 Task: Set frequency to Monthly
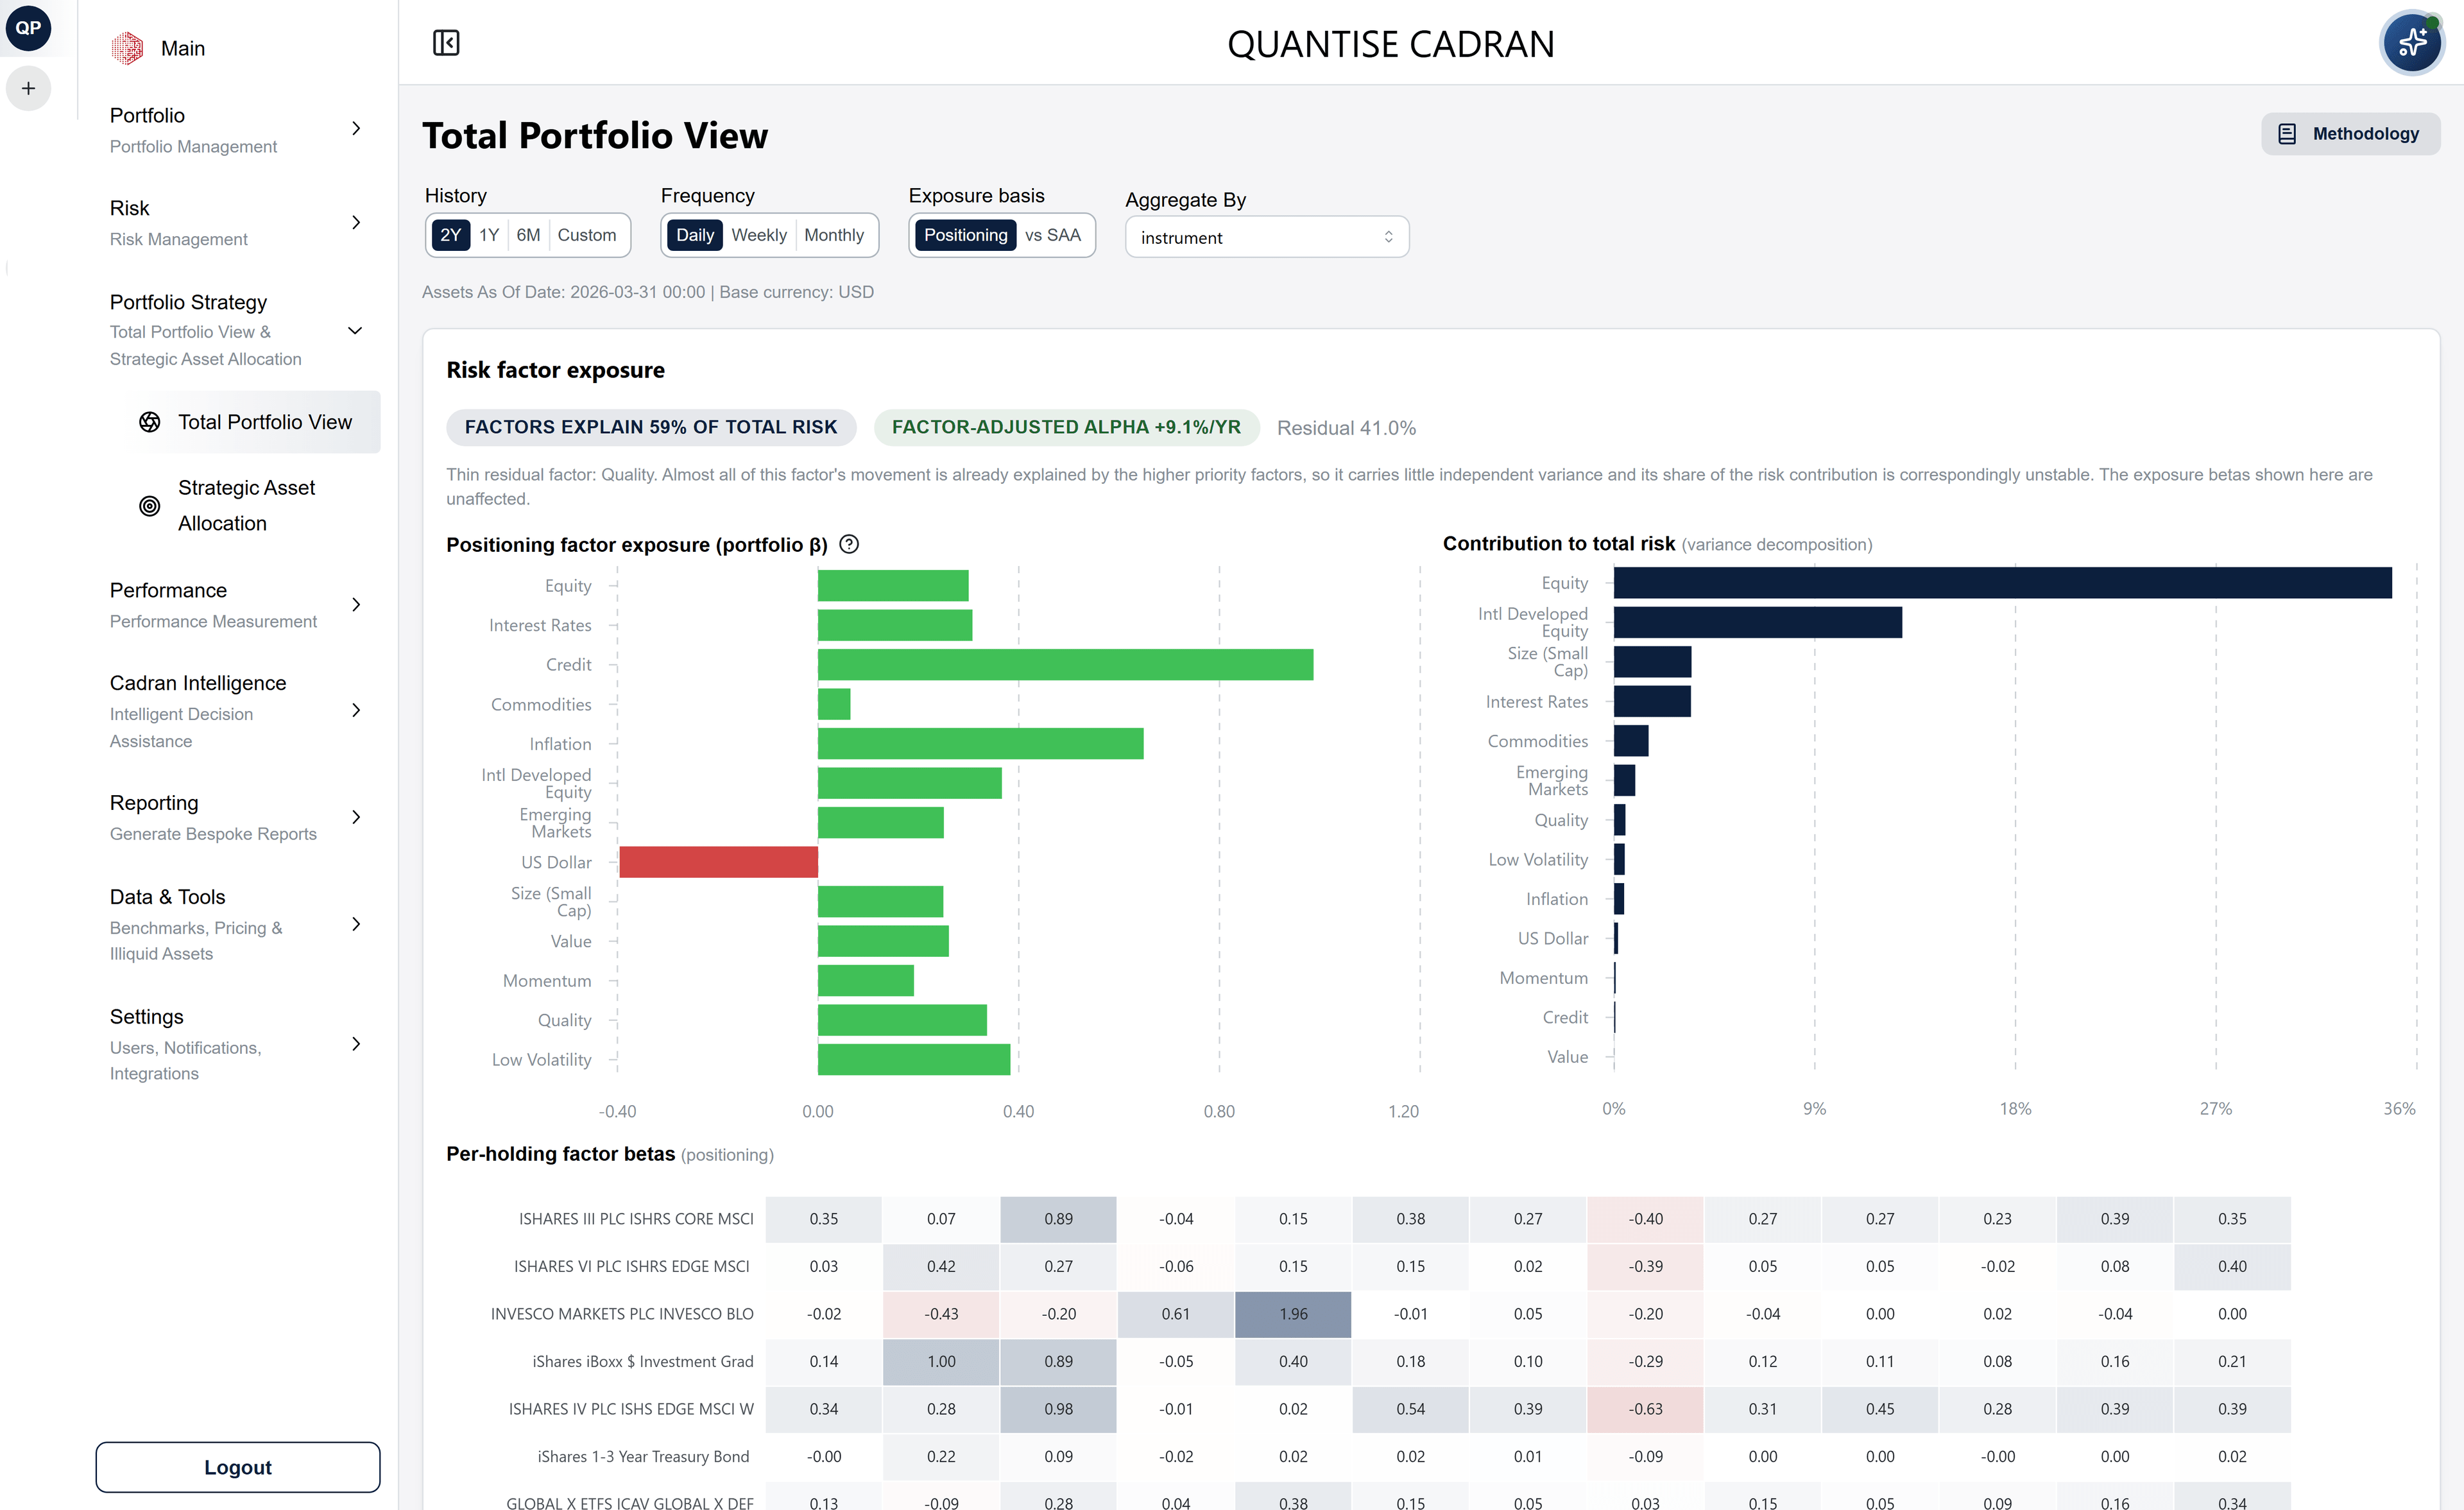click(834, 235)
